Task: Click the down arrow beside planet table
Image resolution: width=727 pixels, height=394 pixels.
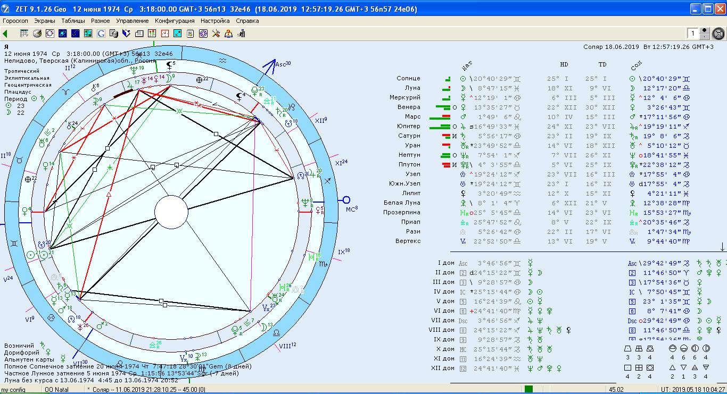Action: pyautogui.click(x=722, y=247)
